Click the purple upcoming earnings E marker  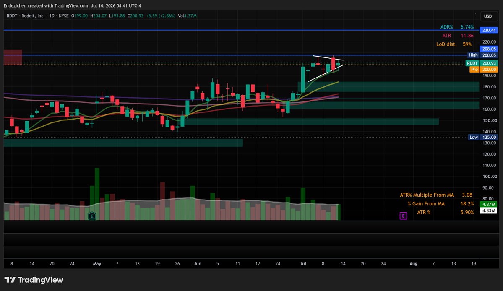tap(403, 216)
